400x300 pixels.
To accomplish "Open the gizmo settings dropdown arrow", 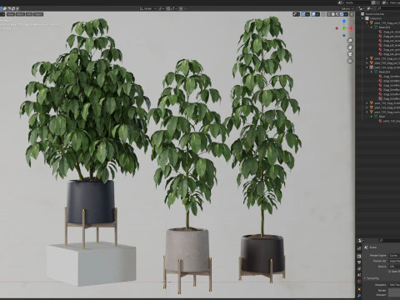I will 307,14.
